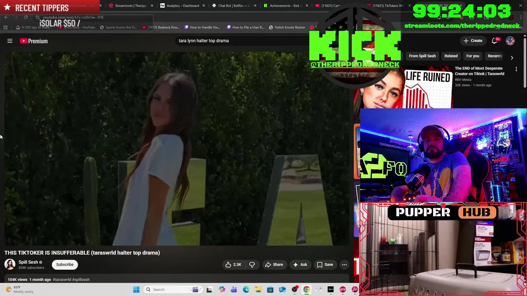Switch to Analytics – Dashboard tab
Viewport: 527px width, 296px height.
click(182, 6)
